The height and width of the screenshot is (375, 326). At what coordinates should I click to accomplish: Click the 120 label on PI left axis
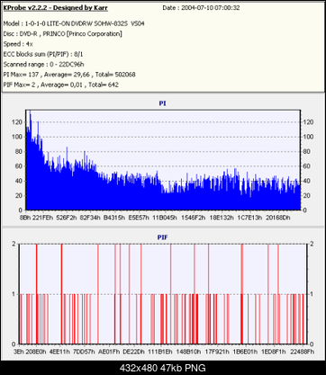point(18,122)
